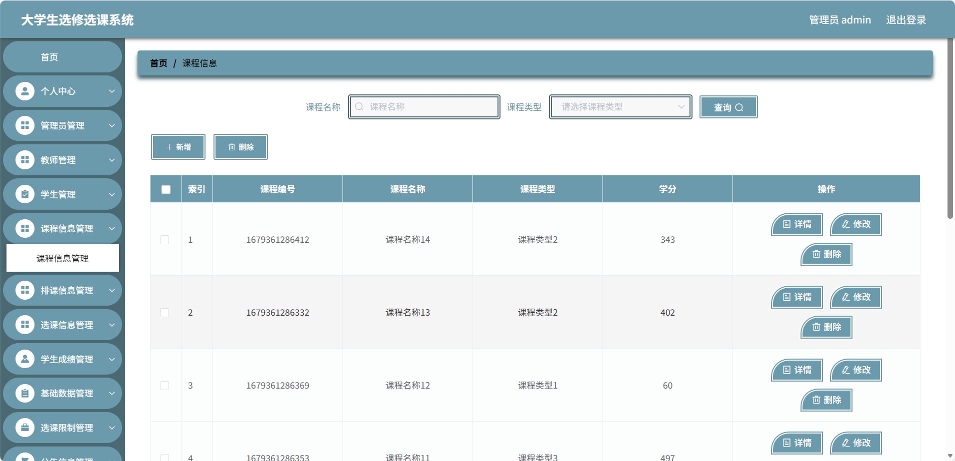Click the 删除 trash icon for 课程名称14
This screenshot has height=461, width=955.
[816, 254]
